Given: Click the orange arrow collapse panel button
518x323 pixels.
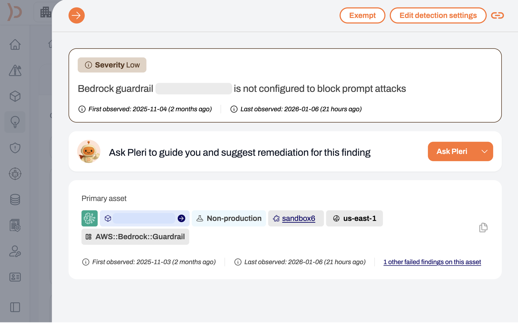Looking at the screenshot, I should [76, 15].
